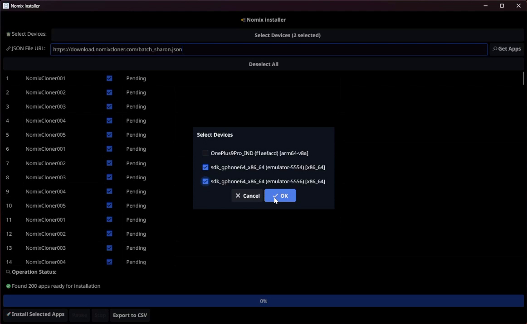Click the Nomix Installer title bar app icon

click(x=6, y=6)
